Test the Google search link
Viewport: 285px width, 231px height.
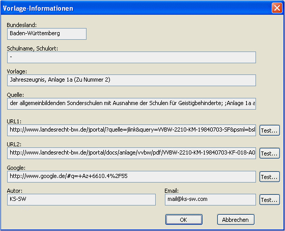tap(269, 177)
